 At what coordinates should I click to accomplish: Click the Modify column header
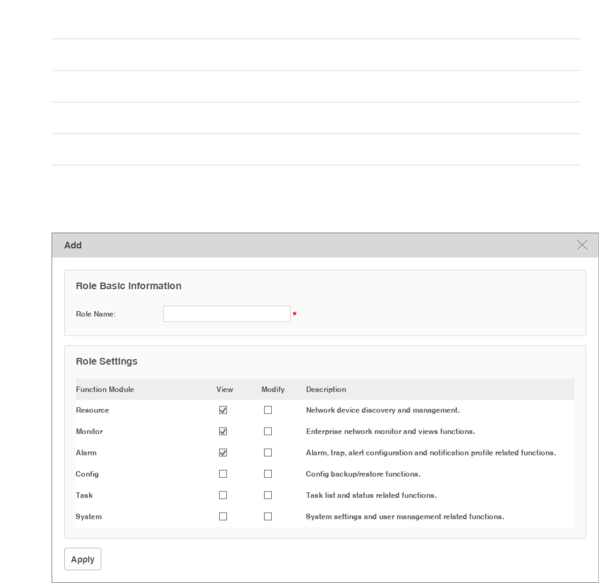click(x=272, y=389)
